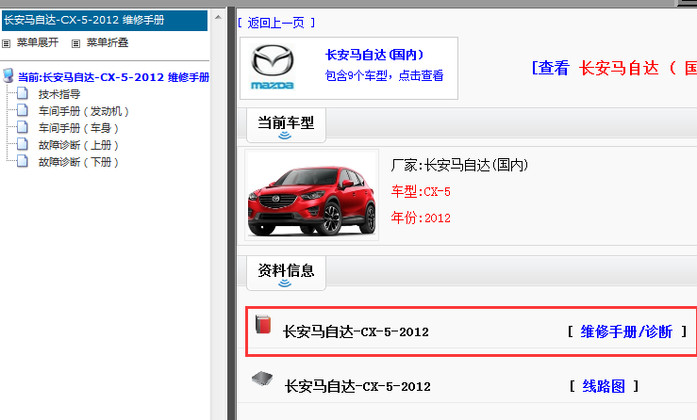
Task: Click the 车型:CX-5 text
Action: pyautogui.click(x=421, y=192)
